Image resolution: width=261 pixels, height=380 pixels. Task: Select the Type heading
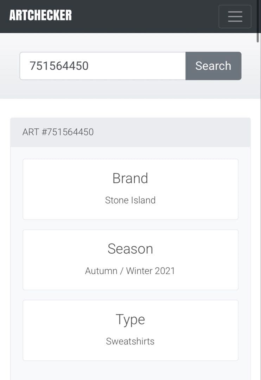click(130, 319)
